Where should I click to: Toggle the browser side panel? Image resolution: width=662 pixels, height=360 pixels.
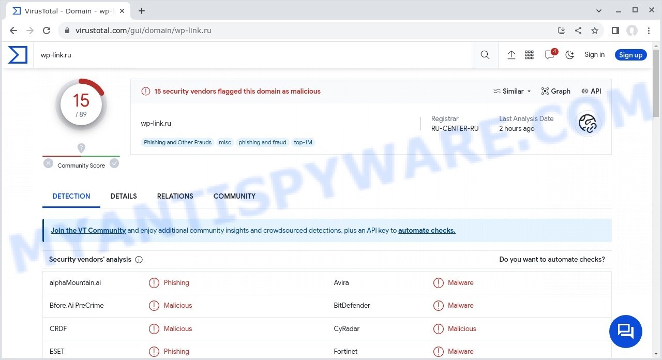pyautogui.click(x=615, y=31)
